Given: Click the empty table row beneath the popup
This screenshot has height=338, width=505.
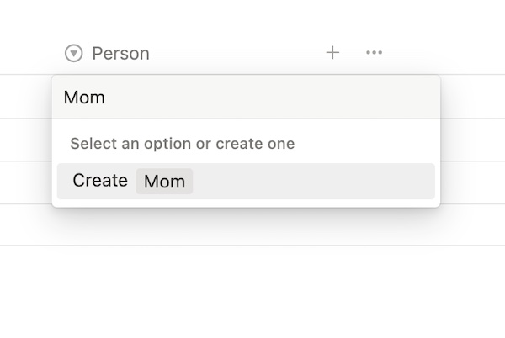Looking at the screenshot, I should pyautogui.click(x=252, y=226).
